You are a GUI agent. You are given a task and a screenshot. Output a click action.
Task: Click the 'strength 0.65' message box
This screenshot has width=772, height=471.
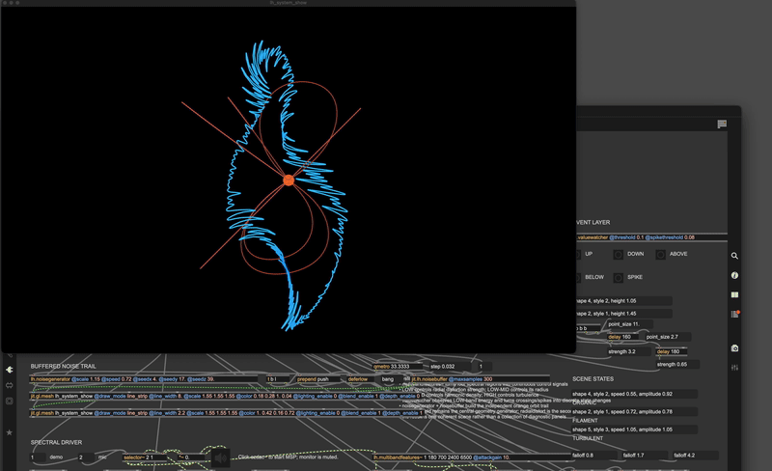pyautogui.click(x=677, y=365)
